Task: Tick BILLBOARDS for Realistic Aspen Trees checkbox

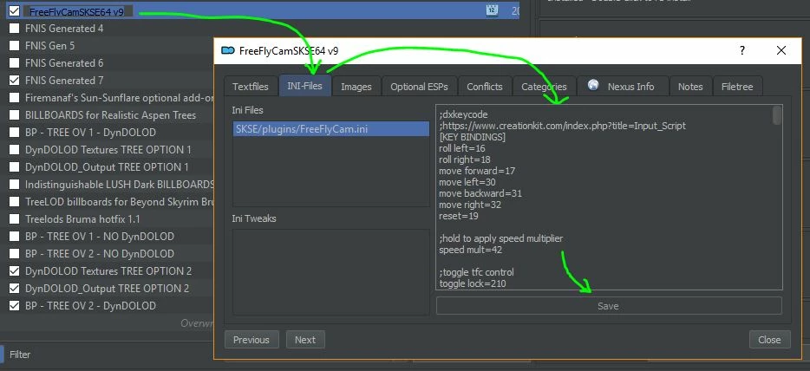Action: click(x=15, y=115)
